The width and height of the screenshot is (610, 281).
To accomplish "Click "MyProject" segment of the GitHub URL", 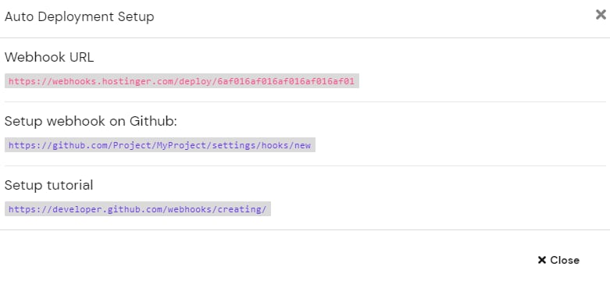I will click(180, 145).
